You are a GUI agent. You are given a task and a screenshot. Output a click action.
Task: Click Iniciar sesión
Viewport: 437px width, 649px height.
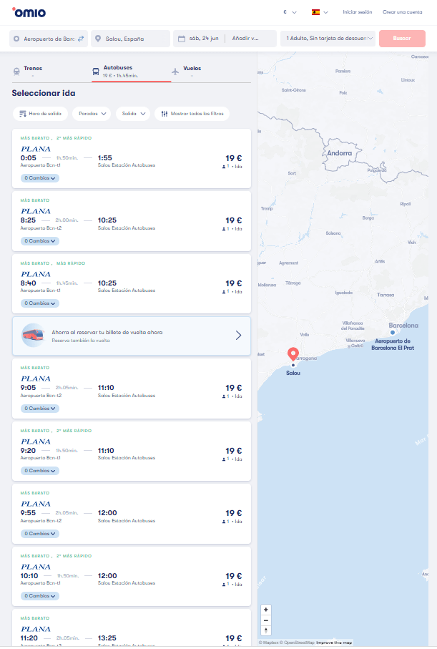357,12
